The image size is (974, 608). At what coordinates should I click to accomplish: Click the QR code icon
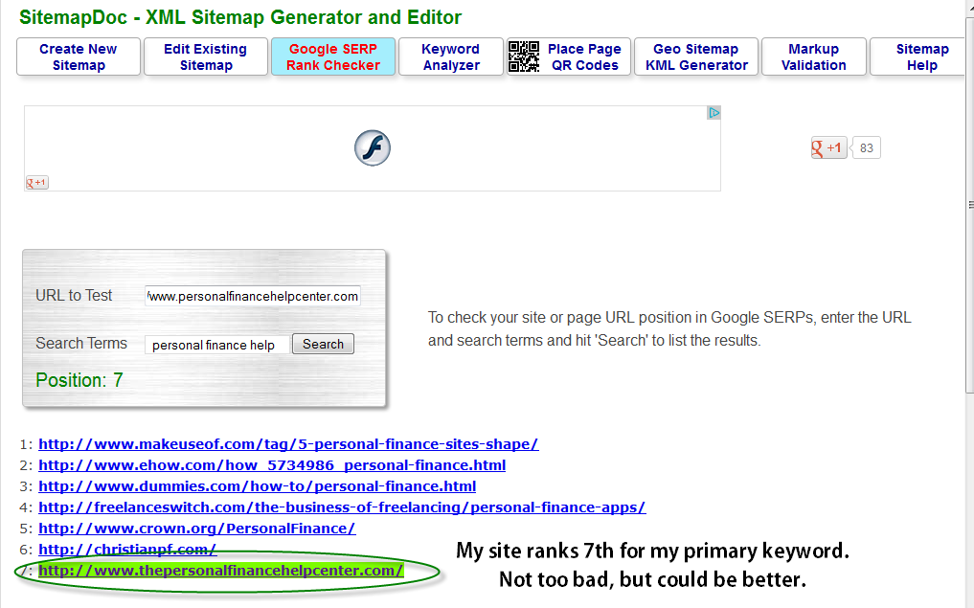coord(524,56)
